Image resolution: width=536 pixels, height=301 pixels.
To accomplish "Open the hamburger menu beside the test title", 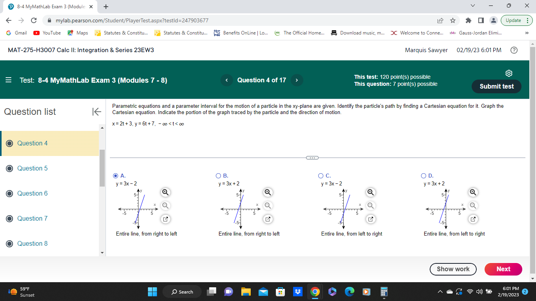I will coord(8,80).
